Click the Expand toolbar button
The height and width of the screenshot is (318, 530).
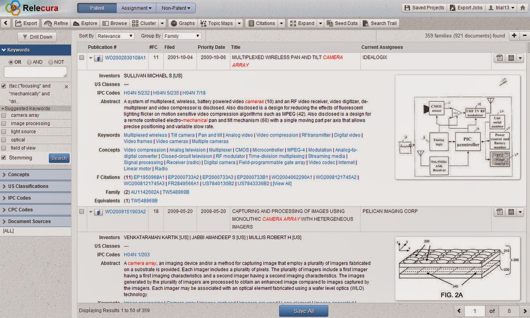[302, 23]
